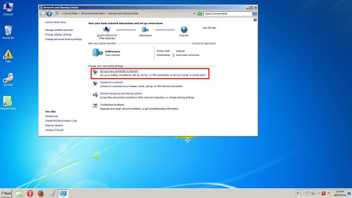Click All Control Panel Items breadcrumb
Screen dimensions: 352x198
coord(95,14)
